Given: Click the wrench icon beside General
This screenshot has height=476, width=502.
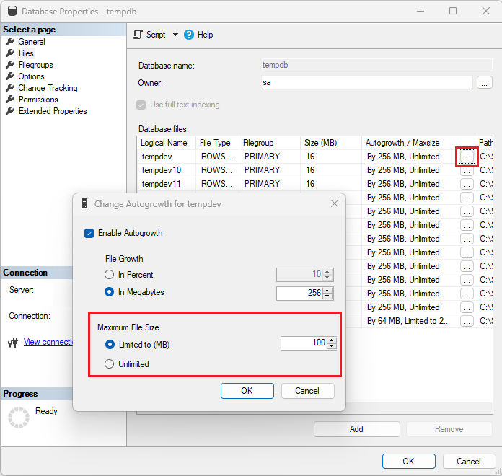Looking at the screenshot, I should [10, 41].
